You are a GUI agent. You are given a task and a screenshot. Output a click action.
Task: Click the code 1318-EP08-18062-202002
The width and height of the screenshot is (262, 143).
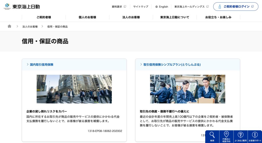click(105, 131)
